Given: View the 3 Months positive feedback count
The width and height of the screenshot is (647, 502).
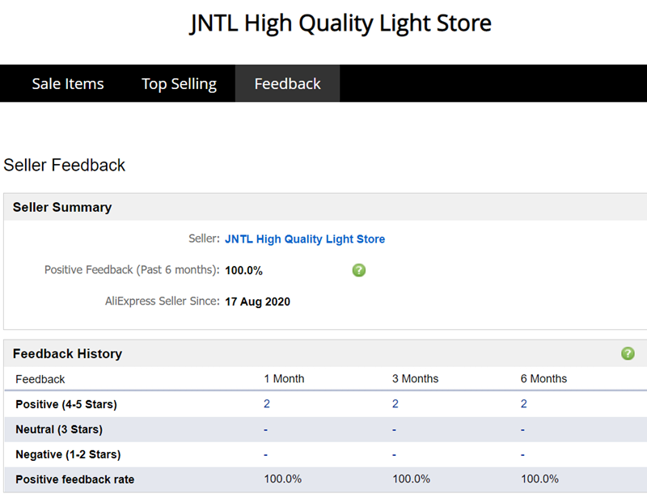Looking at the screenshot, I should [395, 404].
